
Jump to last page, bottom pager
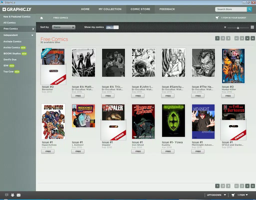point(253,186)
